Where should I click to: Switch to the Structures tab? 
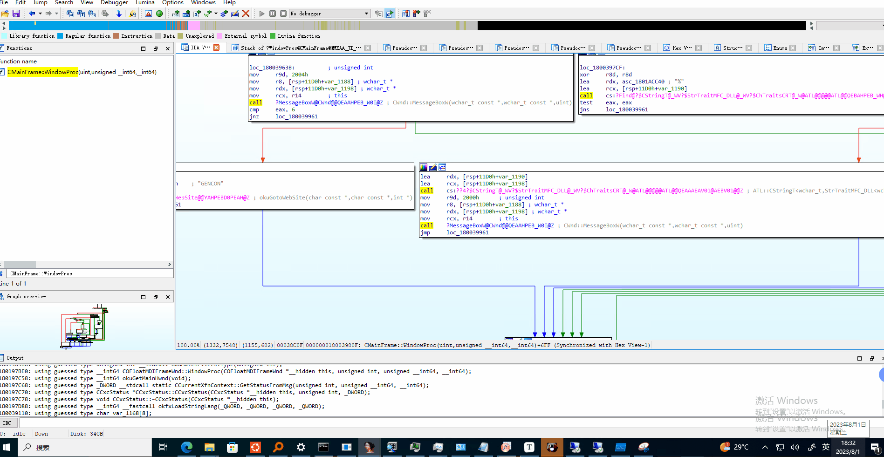(733, 48)
